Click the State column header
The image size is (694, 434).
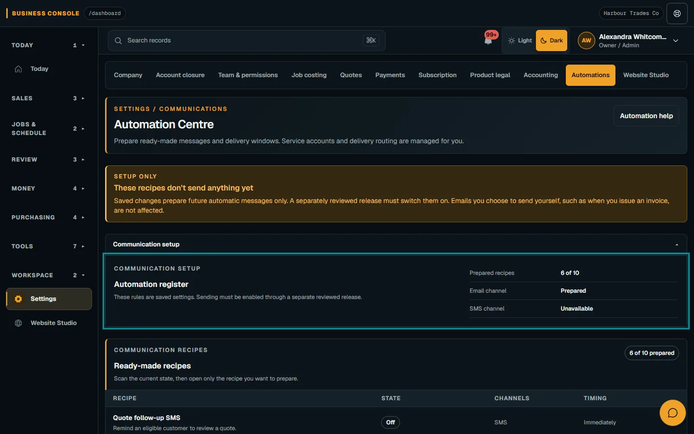coord(391,398)
